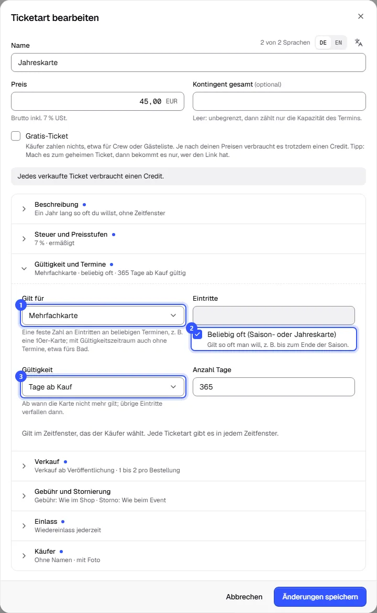Image resolution: width=377 pixels, height=613 pixels.
Task: Expand the Verkauf section chevron
Action: pyautogui.click(x=24, y=466)
